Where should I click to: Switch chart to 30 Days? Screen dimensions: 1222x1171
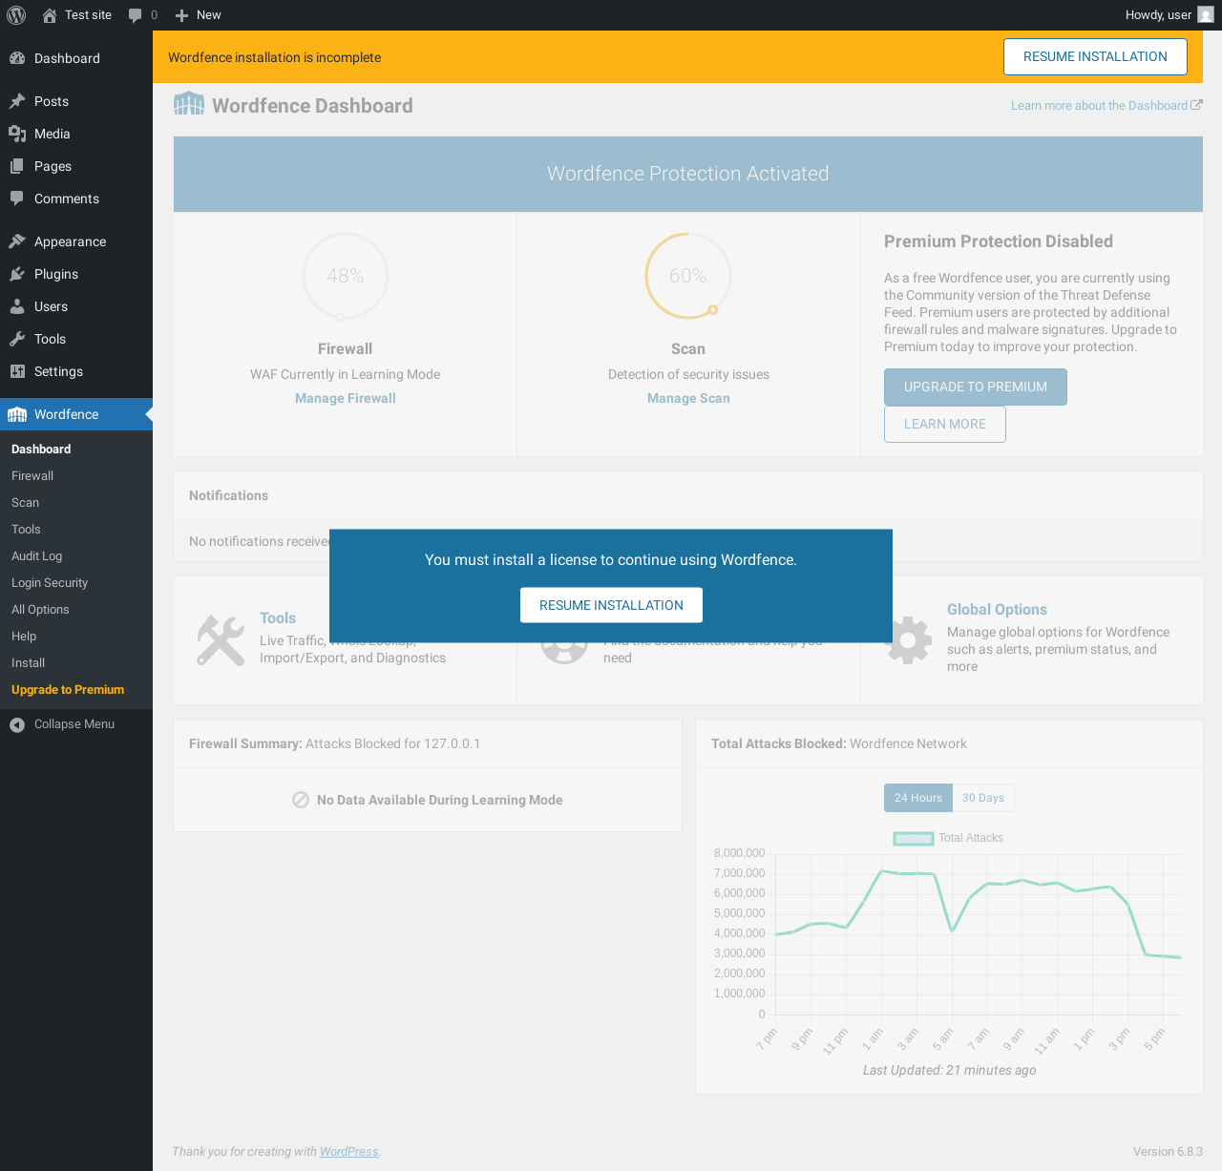point(982,798)
